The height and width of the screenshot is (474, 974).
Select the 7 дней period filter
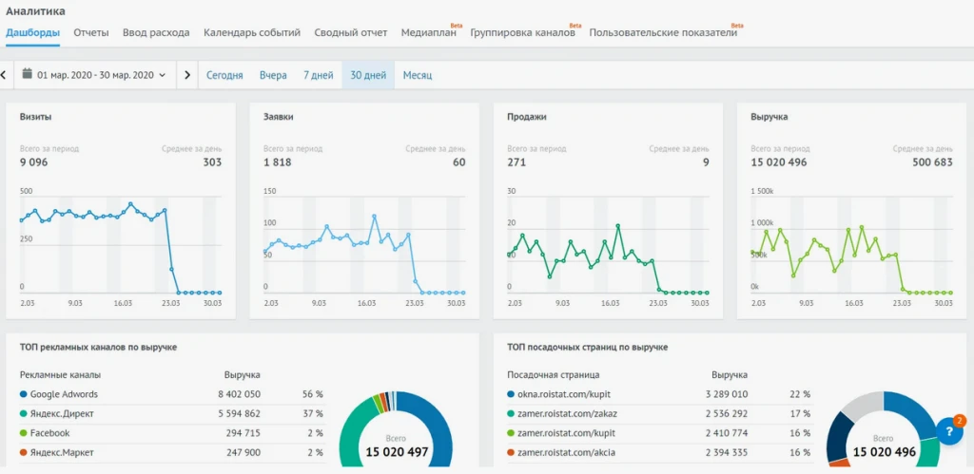point(318,74)
